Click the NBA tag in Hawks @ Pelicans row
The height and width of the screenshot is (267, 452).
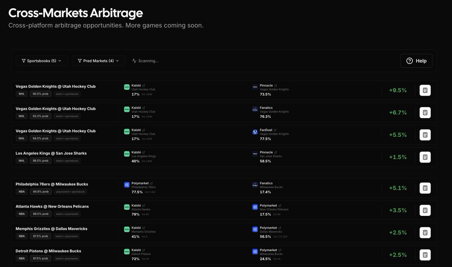22,214
